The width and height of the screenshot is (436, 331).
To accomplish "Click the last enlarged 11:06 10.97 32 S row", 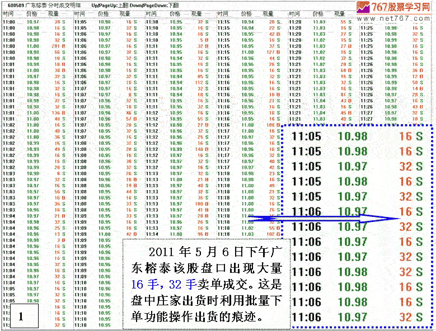I will click(x=357, y=317).
